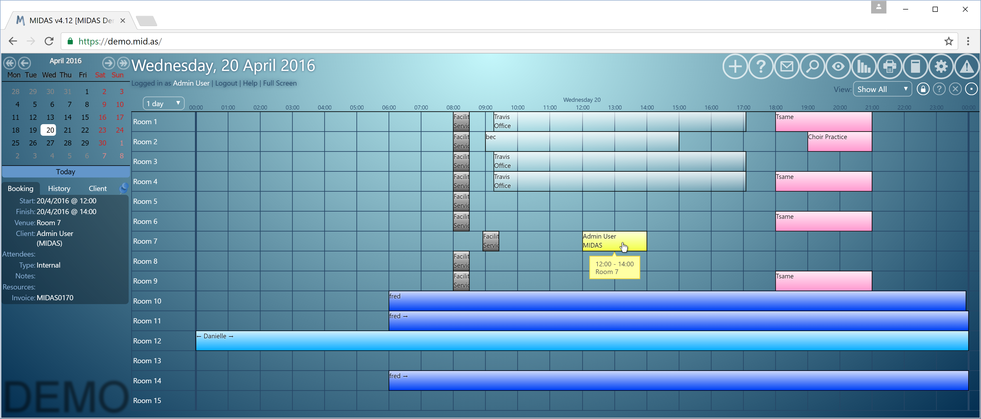Switch to the History tab

[59, 188]
